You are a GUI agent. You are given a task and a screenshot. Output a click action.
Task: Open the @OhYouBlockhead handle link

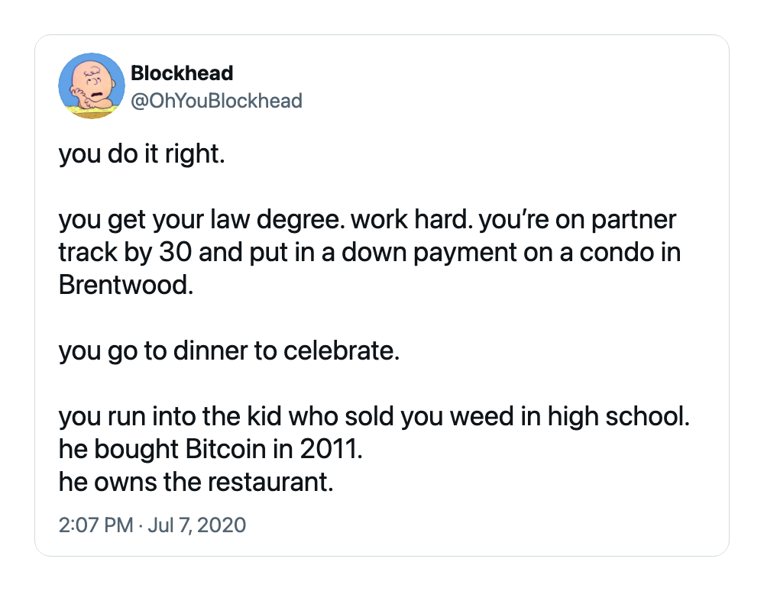pyautogui.click(x=216, y=101)
